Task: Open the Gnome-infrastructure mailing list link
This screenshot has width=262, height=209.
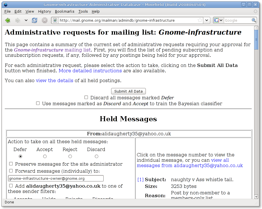Action: click(52, 50)
